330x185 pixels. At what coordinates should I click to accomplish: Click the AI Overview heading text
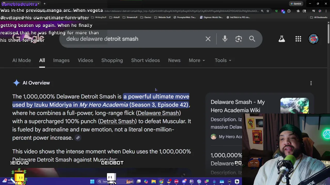coord(36,83)
